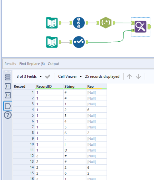Click the Results panel drag grip dots
This screenshot has width=154, height=180.
(7, 71)
